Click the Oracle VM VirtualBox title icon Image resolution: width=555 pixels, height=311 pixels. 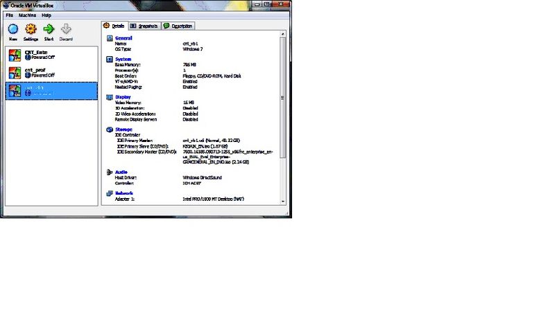coord(6,6)
